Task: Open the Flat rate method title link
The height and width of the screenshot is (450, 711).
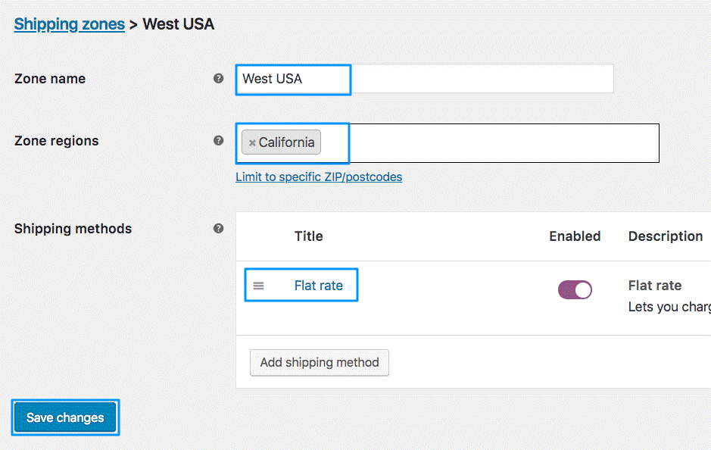Action: pyautogui.click(x=318, y=286)
